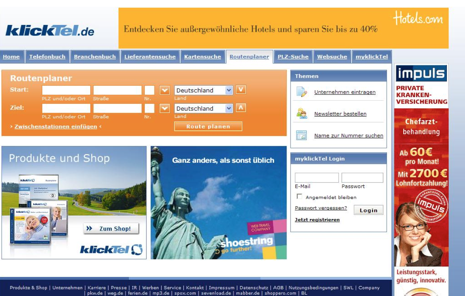Screen dimensions: 465x296
Task: Open Impressum footer link
Action: (222, 288)
